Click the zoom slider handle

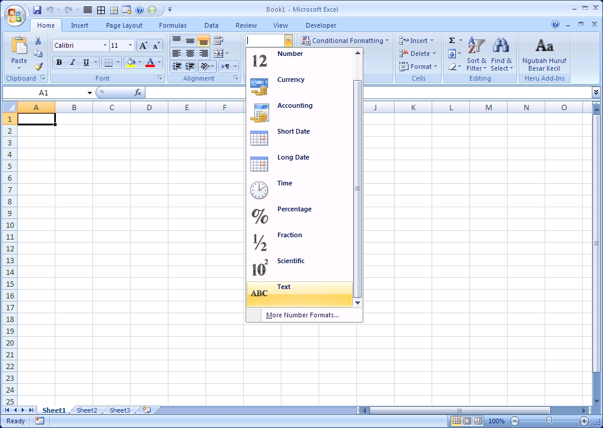click(x=549, y=421)
